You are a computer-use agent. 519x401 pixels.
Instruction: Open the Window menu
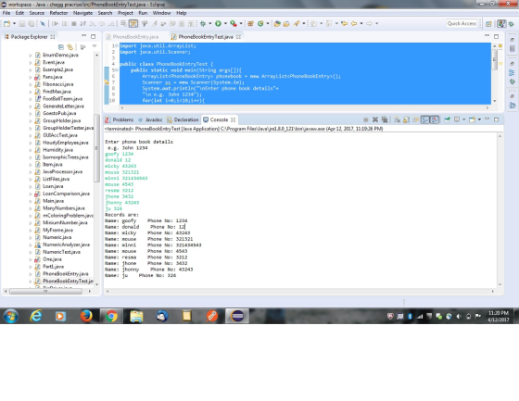[161, 13]
